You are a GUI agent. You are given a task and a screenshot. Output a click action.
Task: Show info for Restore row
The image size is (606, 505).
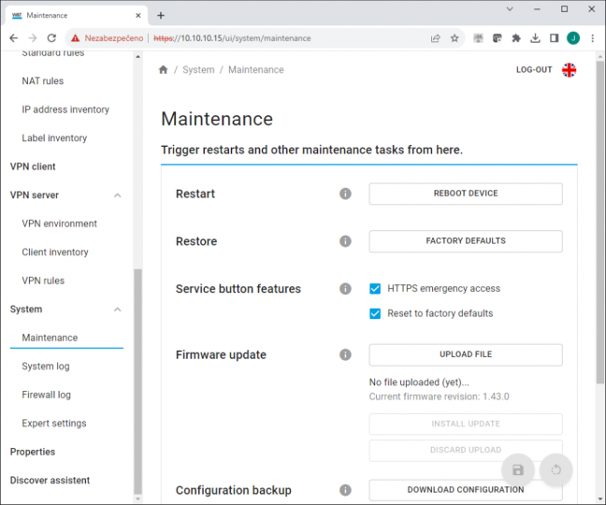(x=345, y=241)
